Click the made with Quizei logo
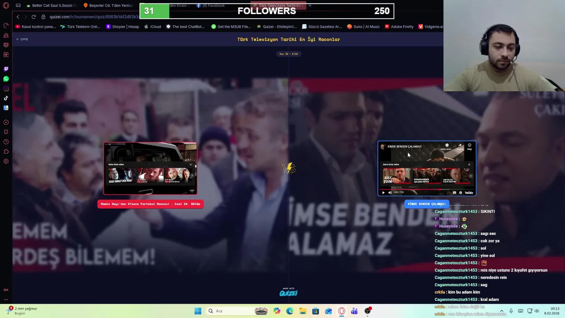The width and height of the screenshot is (565, 318). 288,292
